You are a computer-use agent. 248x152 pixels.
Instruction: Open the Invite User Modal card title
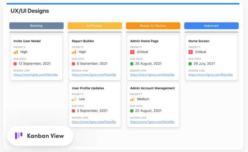pos(27,41)
